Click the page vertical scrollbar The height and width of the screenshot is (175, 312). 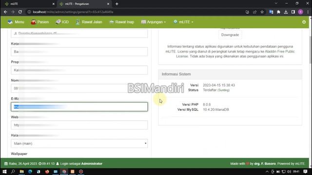tap(310, 50)
